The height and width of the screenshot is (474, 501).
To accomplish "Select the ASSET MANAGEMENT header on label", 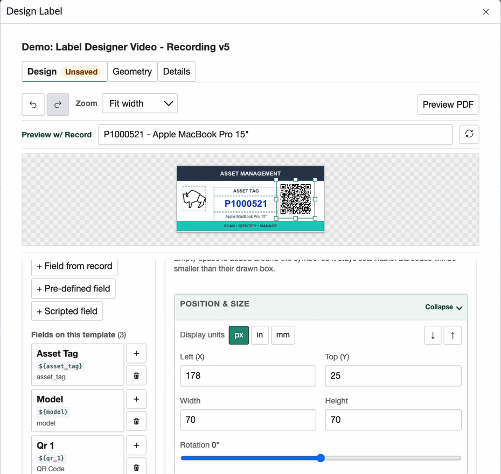I will tap(250, 173).
